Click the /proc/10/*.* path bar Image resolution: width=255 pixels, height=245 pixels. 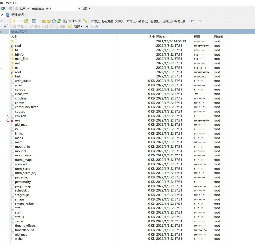coord(132,32)
